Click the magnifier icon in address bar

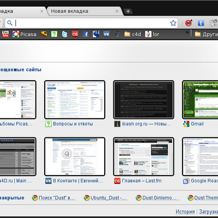10,23
